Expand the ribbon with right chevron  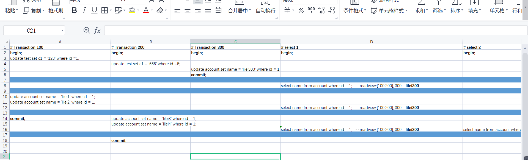[525, 7]
